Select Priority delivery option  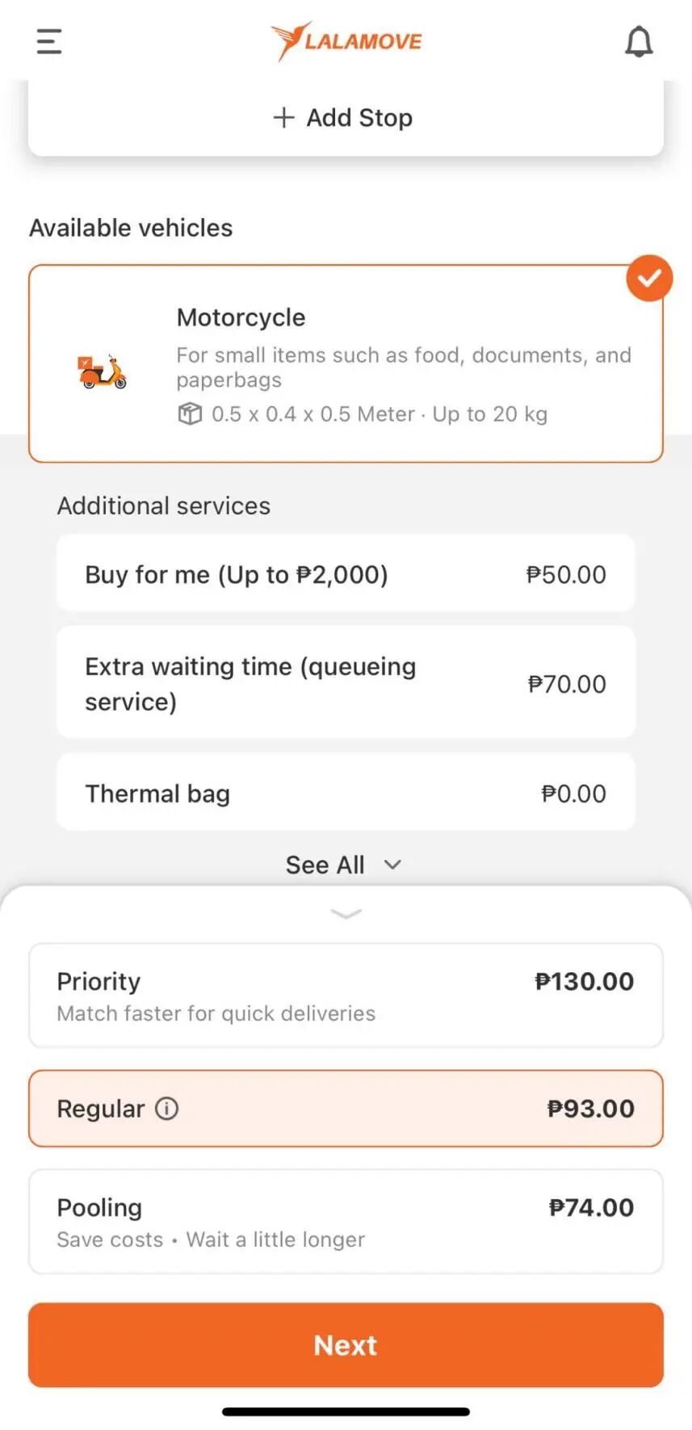click(x=346, y=996)
